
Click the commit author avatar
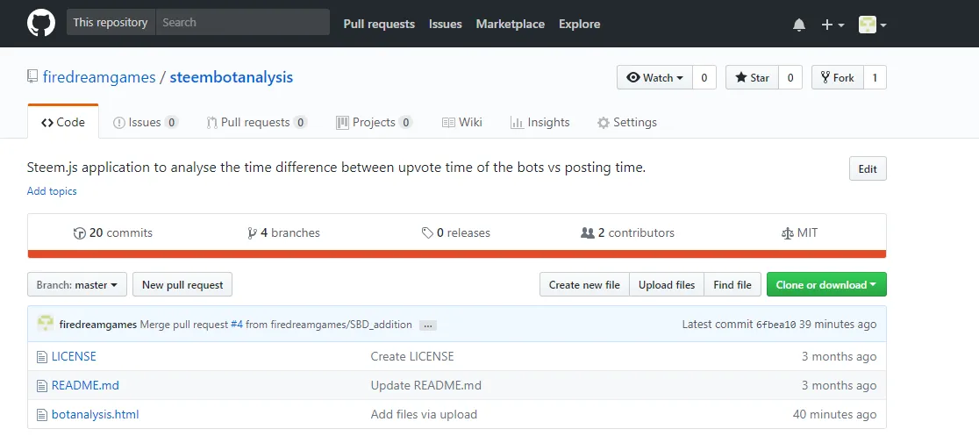tap(46, 324)
